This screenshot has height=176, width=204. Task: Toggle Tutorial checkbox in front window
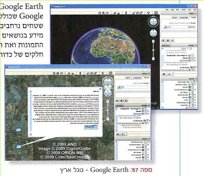coord(146,111)
